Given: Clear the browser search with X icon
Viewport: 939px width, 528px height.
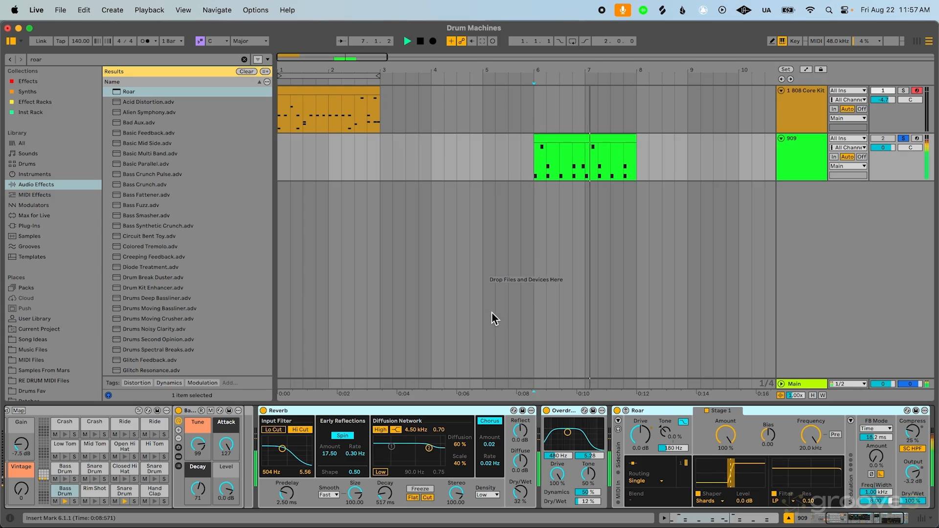Looking at the screenshot, I should tap(244, 60).
